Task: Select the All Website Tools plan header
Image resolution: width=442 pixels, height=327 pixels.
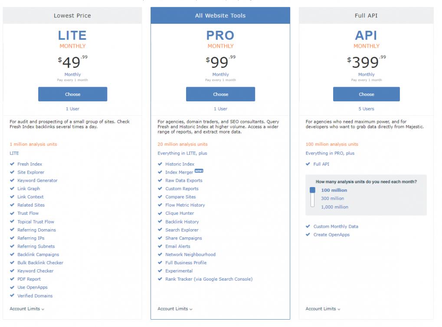Action: pyautogui.click(x=220, y=16)
